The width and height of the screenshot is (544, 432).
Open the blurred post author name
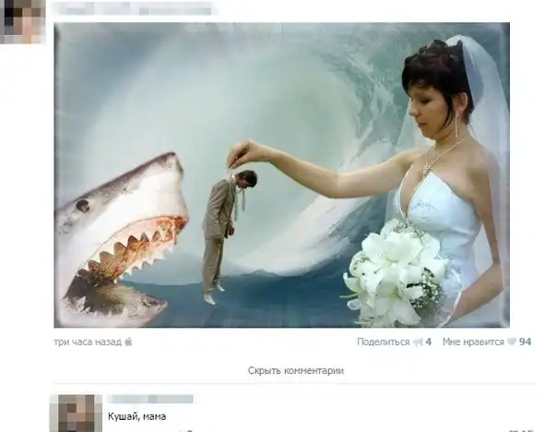pos(135,8)
